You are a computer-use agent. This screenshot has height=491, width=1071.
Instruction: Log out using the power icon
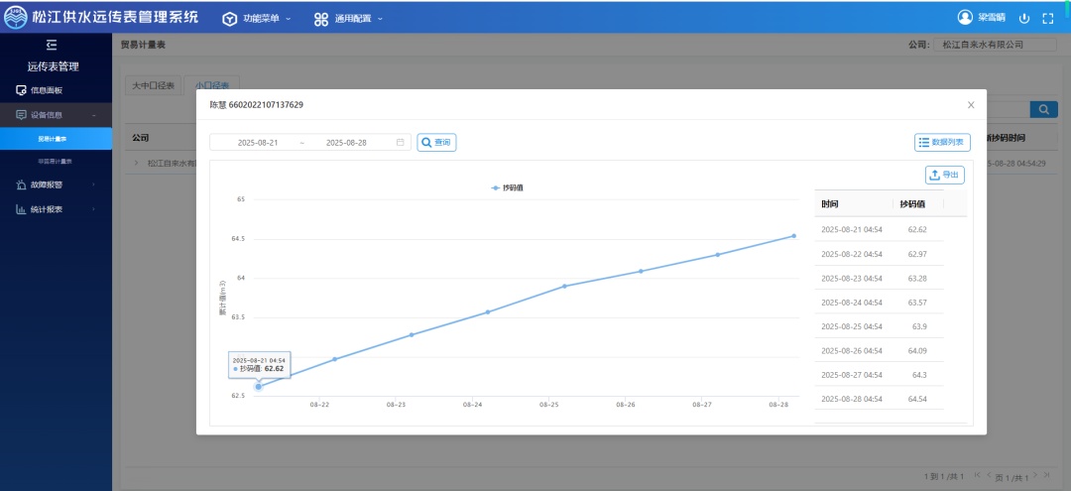coord(1023,19)
